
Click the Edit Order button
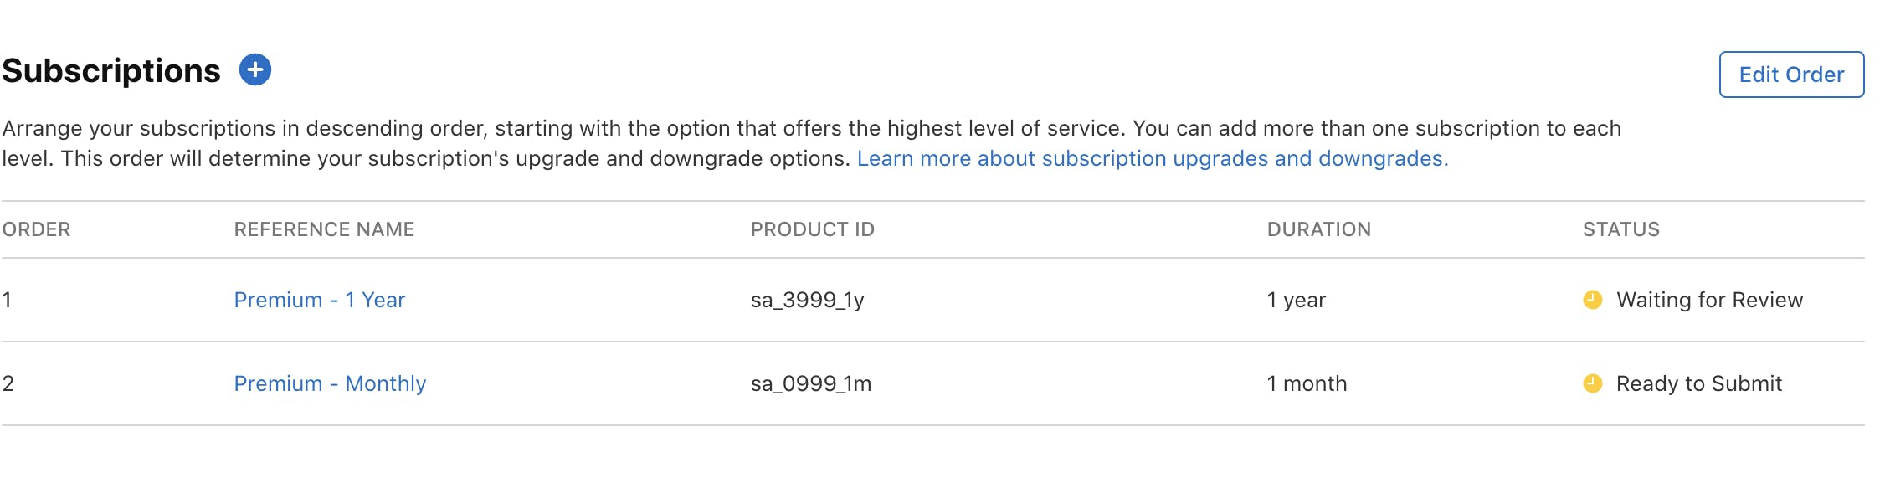(x=1790, y=75)
